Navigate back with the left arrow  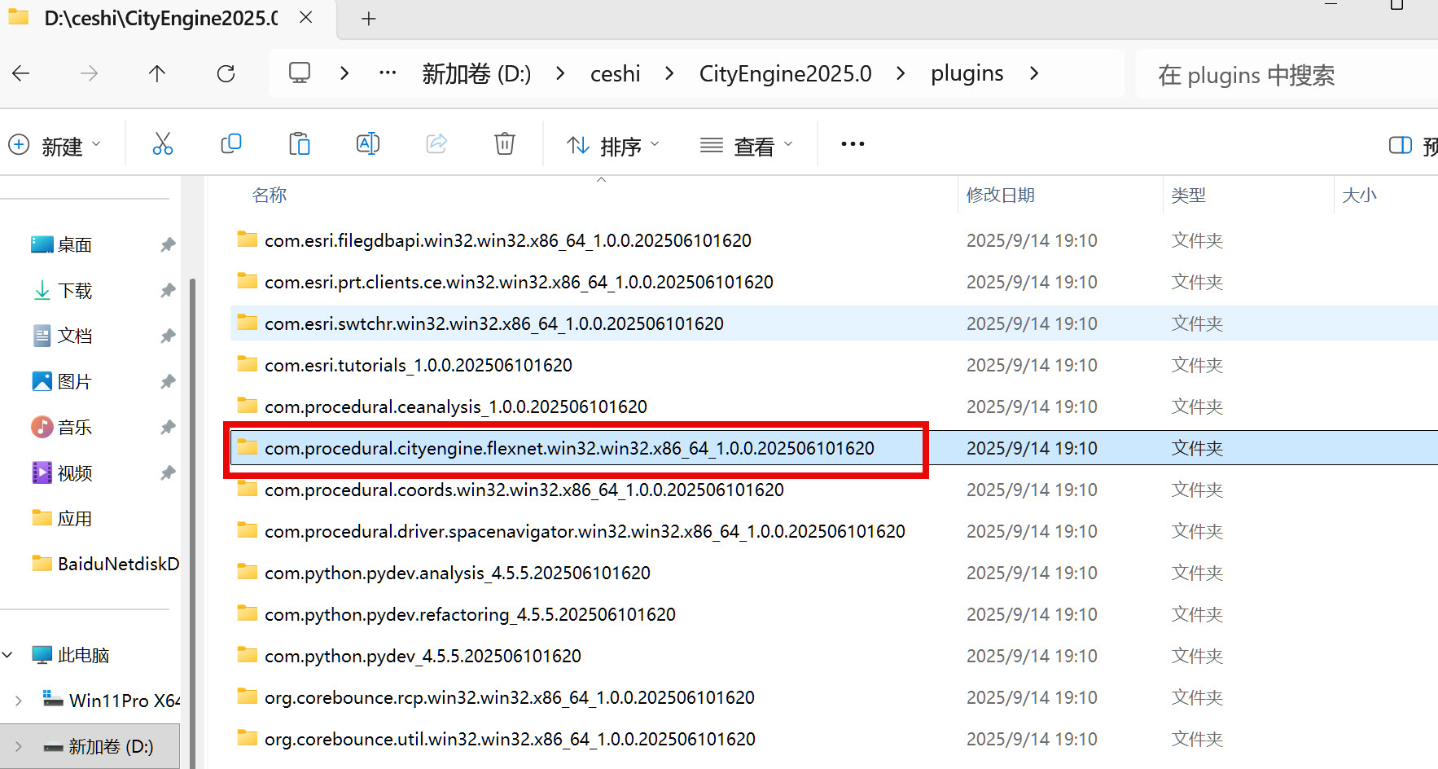[x=21, y=74]
